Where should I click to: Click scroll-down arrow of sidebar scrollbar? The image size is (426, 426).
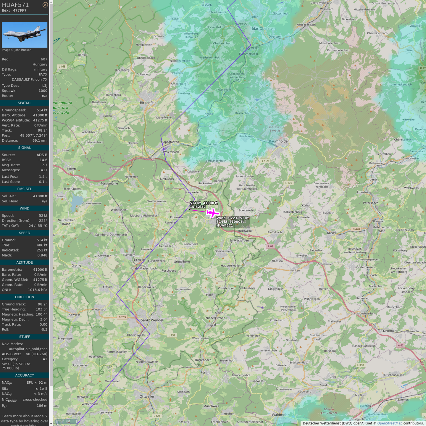click(51, 424)
